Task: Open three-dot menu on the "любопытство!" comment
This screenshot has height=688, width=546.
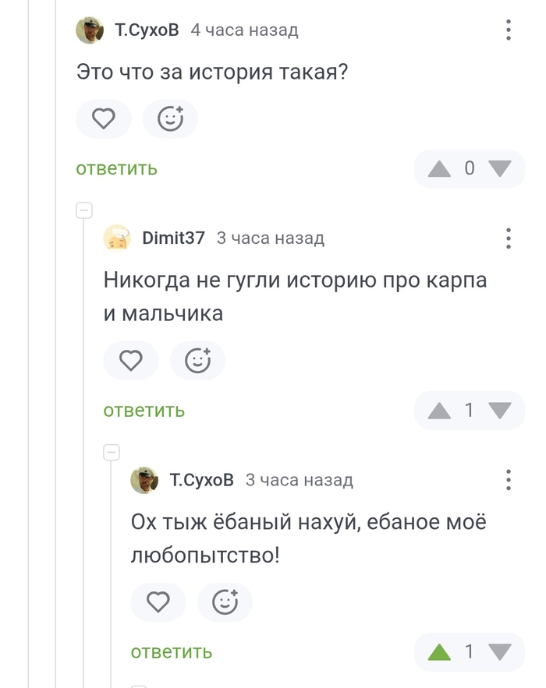Action: tap(509, 480)
